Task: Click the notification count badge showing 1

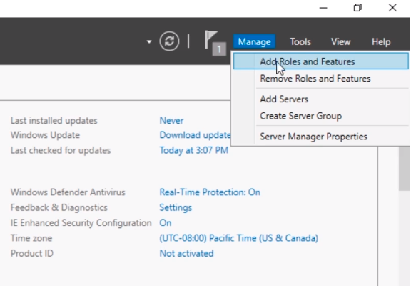Action: pos(219,49)
